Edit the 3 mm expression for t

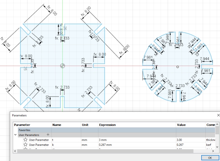137,140
